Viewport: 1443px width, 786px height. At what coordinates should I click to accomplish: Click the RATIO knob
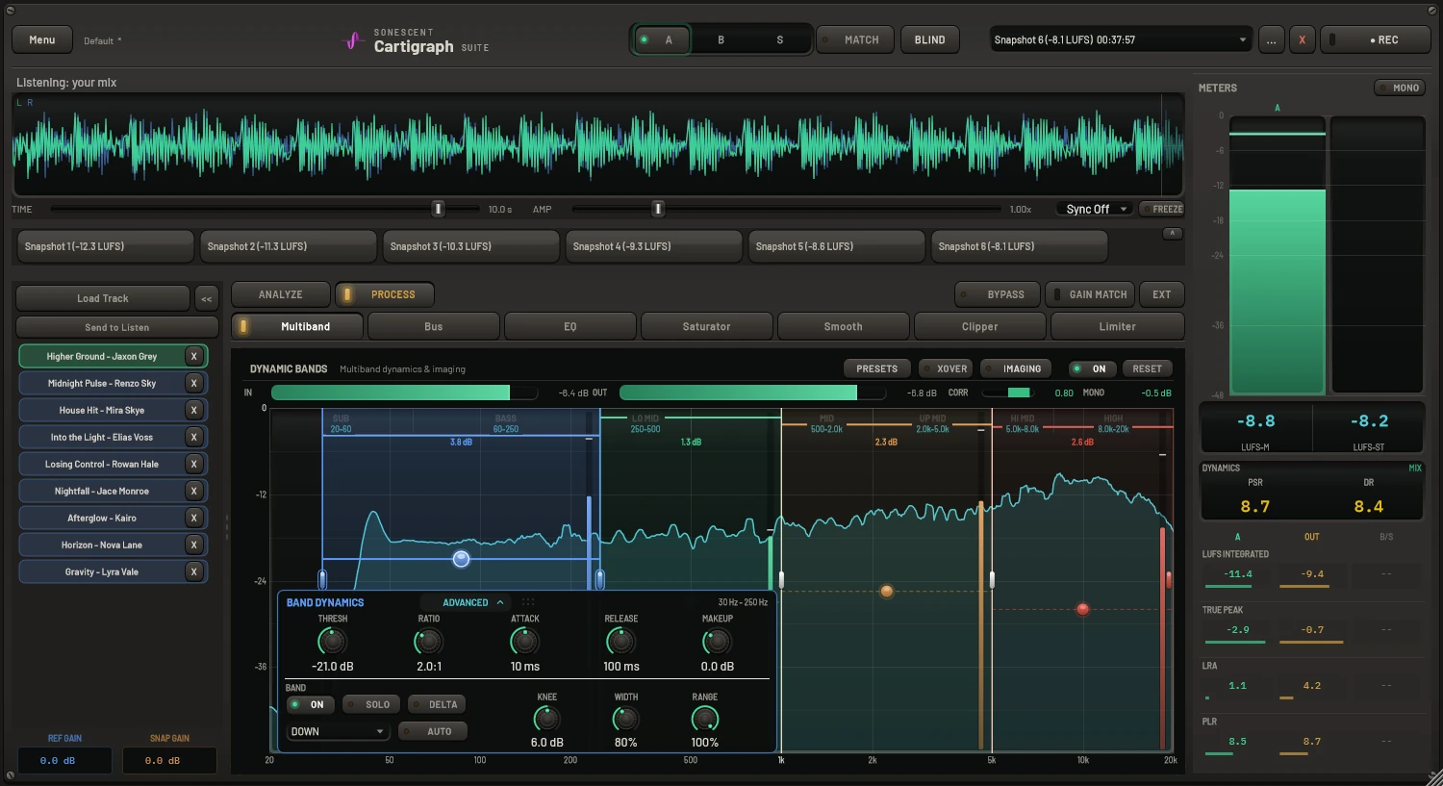[x=428, y=641]
